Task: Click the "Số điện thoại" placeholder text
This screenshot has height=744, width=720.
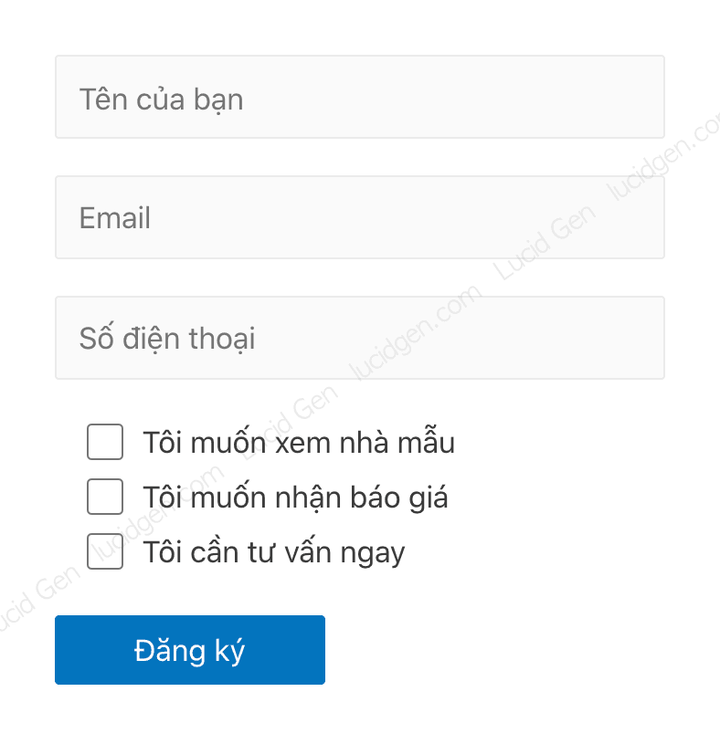Action: coord(167,339)
